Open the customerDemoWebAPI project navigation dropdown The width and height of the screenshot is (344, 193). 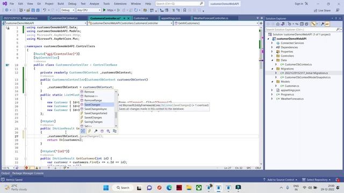pos(44,23)
